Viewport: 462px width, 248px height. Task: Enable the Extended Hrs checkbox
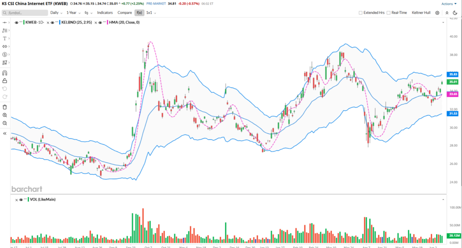pyautogui.click(x=360, y=13)
